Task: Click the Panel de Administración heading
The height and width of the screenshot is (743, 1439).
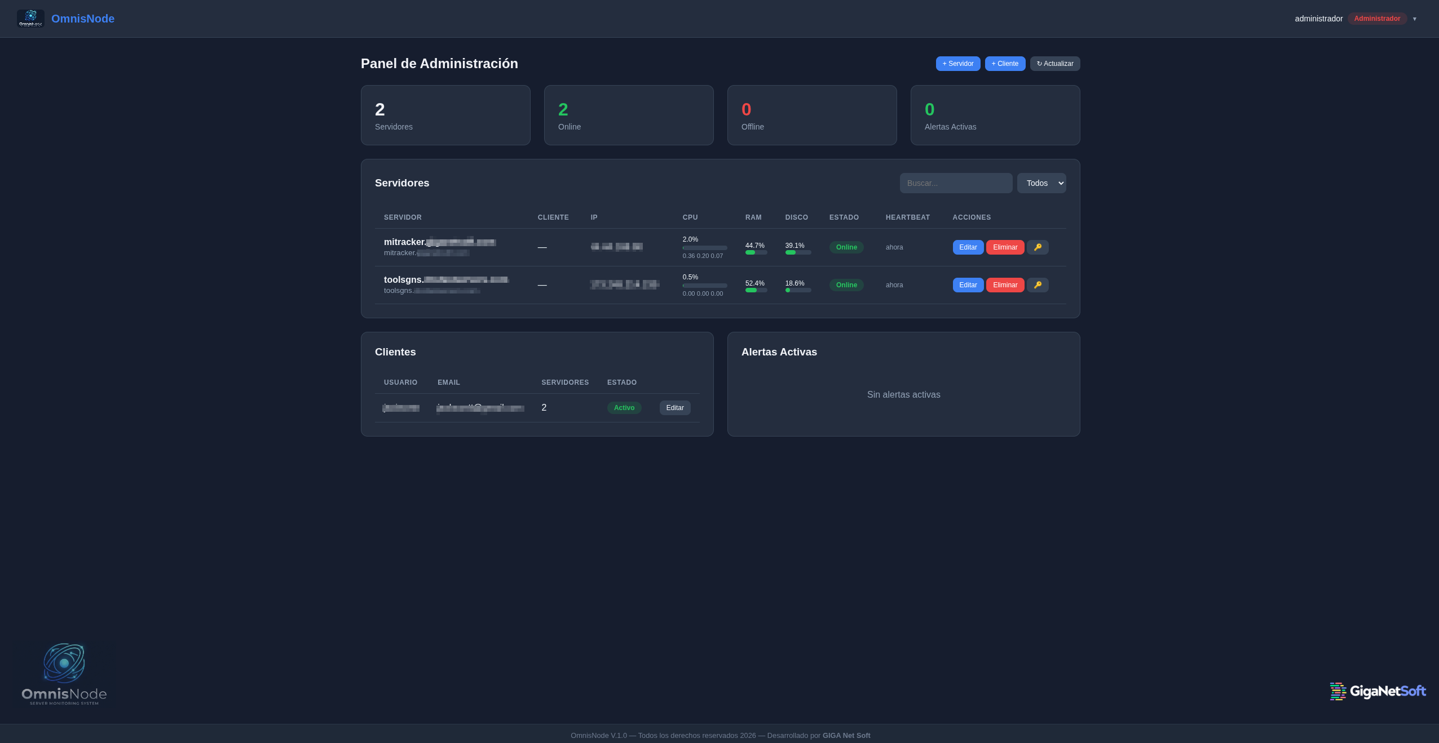Action: tap(439, 64)
